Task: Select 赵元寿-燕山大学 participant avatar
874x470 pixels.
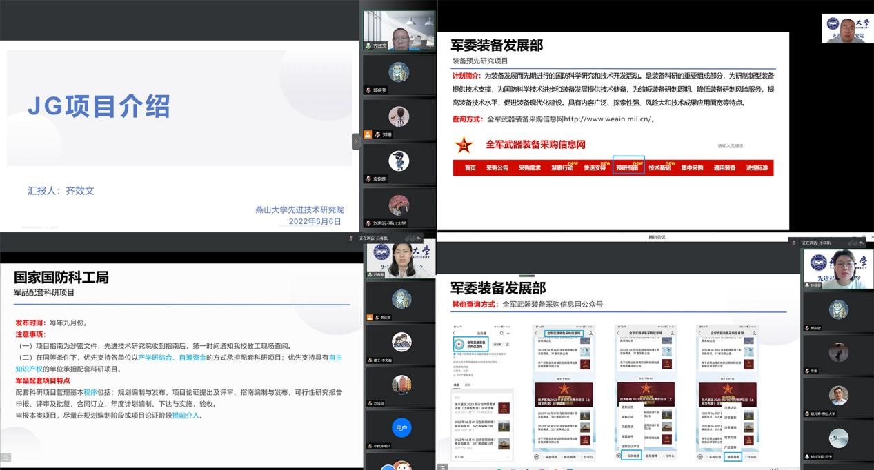Action: pyautogui.click(x=838, y=395)
